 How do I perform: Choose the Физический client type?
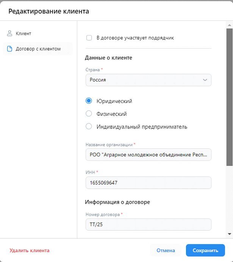pyautogui.click(x=89, y=114)
